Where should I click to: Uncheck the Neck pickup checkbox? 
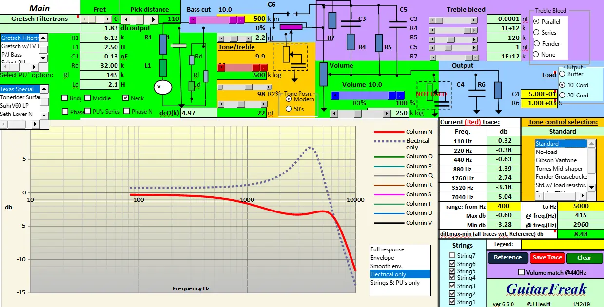126,98
